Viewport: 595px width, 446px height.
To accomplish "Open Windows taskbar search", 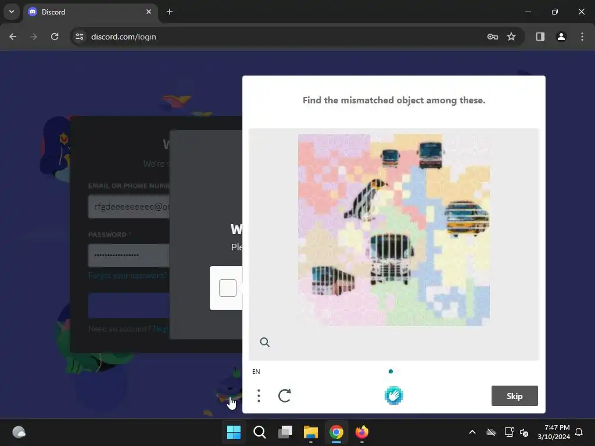I will (260, 432).
